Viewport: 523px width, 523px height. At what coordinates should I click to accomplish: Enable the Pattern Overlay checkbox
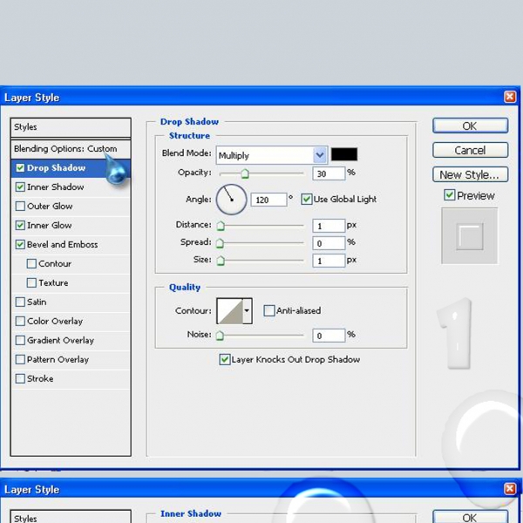(20, 359)
